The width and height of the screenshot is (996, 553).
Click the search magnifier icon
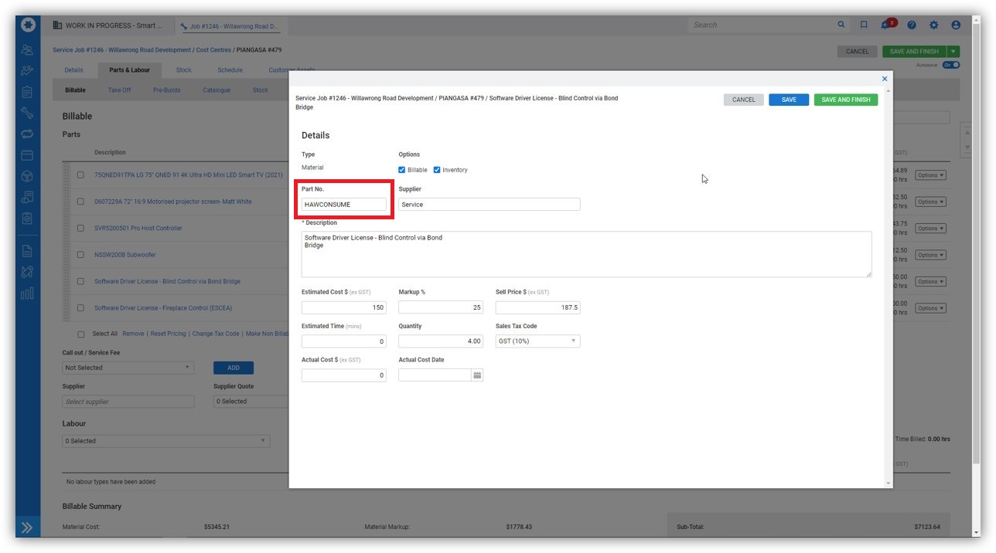(x=841, y=25)
